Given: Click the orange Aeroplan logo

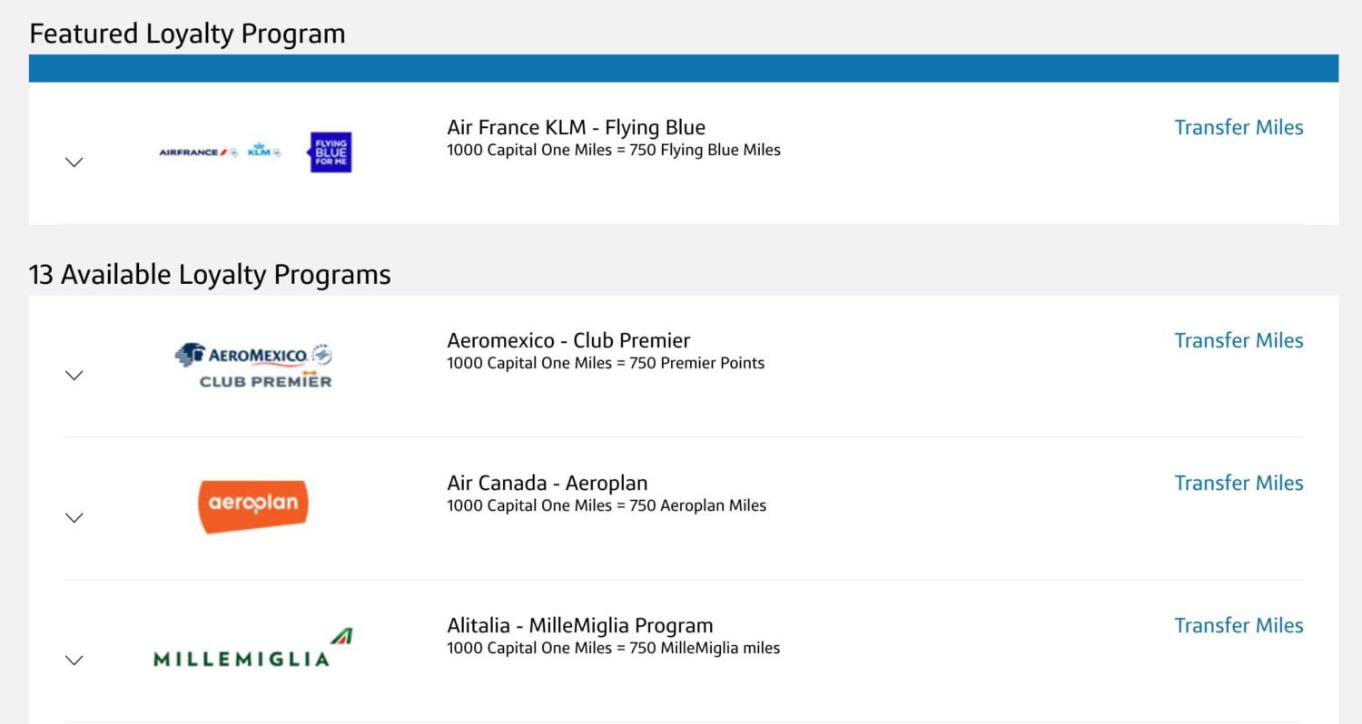Looking at the screenshot, I should pyautogui.click(x=253, y=505).
